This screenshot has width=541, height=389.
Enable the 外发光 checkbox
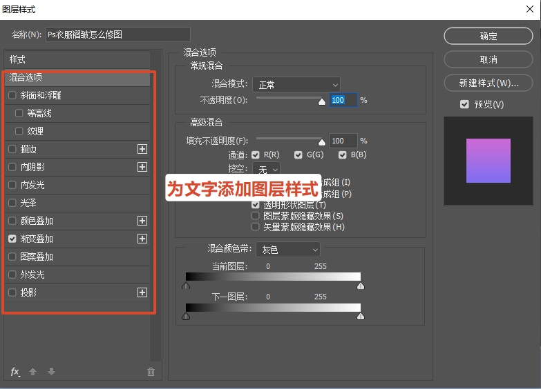tap(12, 275)
